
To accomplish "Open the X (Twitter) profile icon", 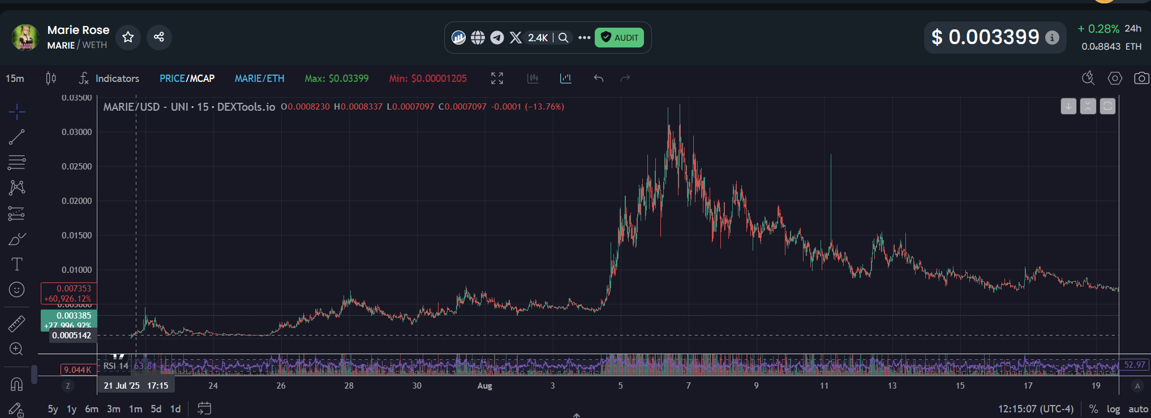I will (516, 38).
